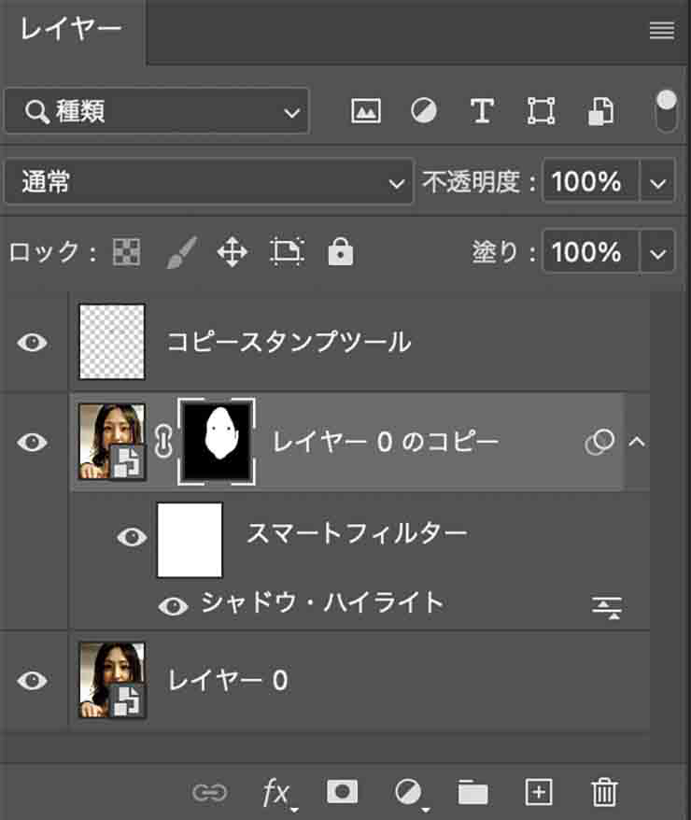
Task: Click the lock all padlock icon
Action: click(x=341, y=252)
